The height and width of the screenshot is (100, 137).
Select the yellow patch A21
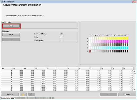coord(127,38)
